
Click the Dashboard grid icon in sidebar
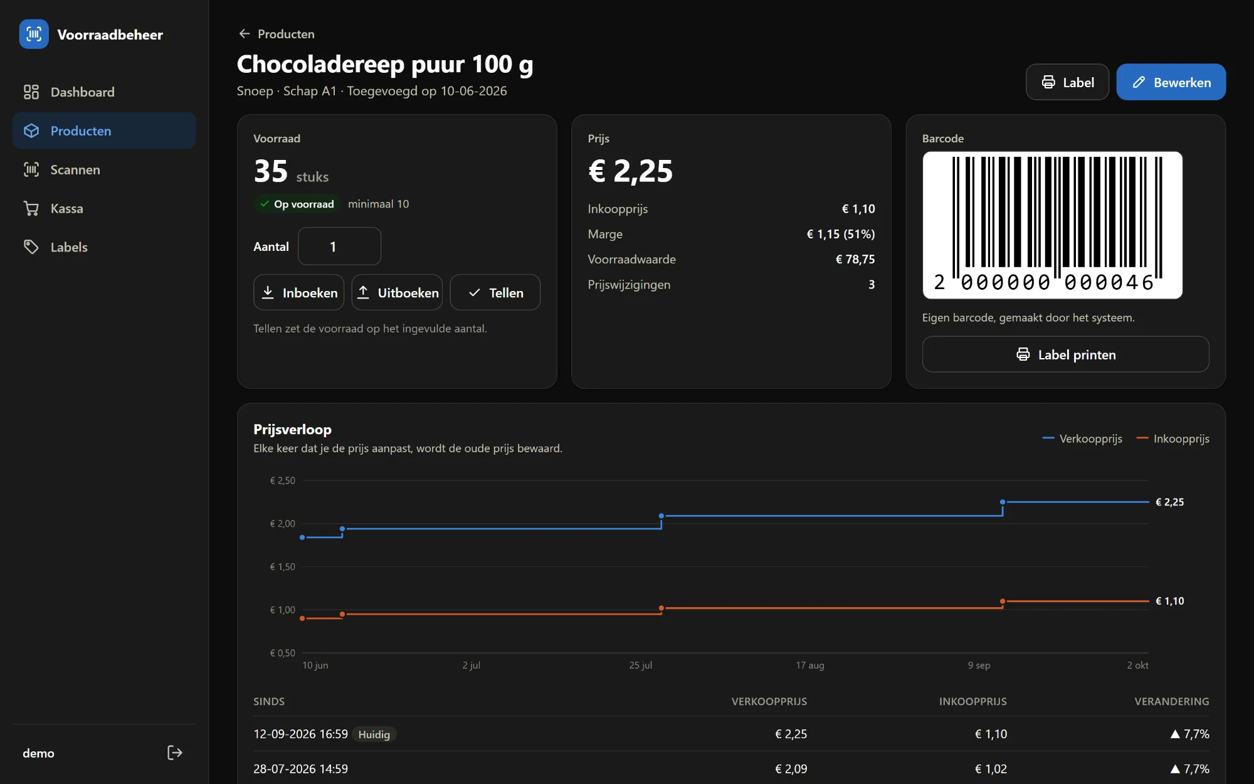[x=31, y=92]
